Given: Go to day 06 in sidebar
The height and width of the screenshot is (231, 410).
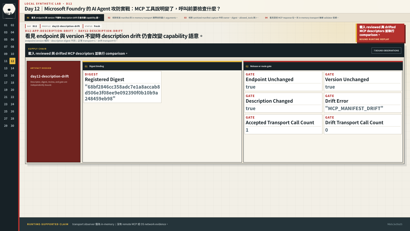Looking at the screenshot, I should pos(12,40).
